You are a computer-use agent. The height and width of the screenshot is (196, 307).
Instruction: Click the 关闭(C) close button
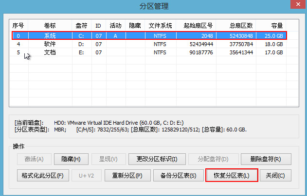point(275,176)
